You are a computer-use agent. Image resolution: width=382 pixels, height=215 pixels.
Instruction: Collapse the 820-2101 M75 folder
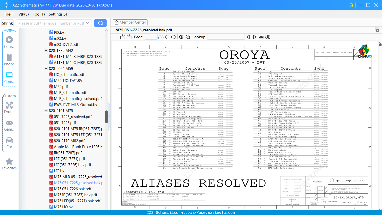(x=46, y=111)
